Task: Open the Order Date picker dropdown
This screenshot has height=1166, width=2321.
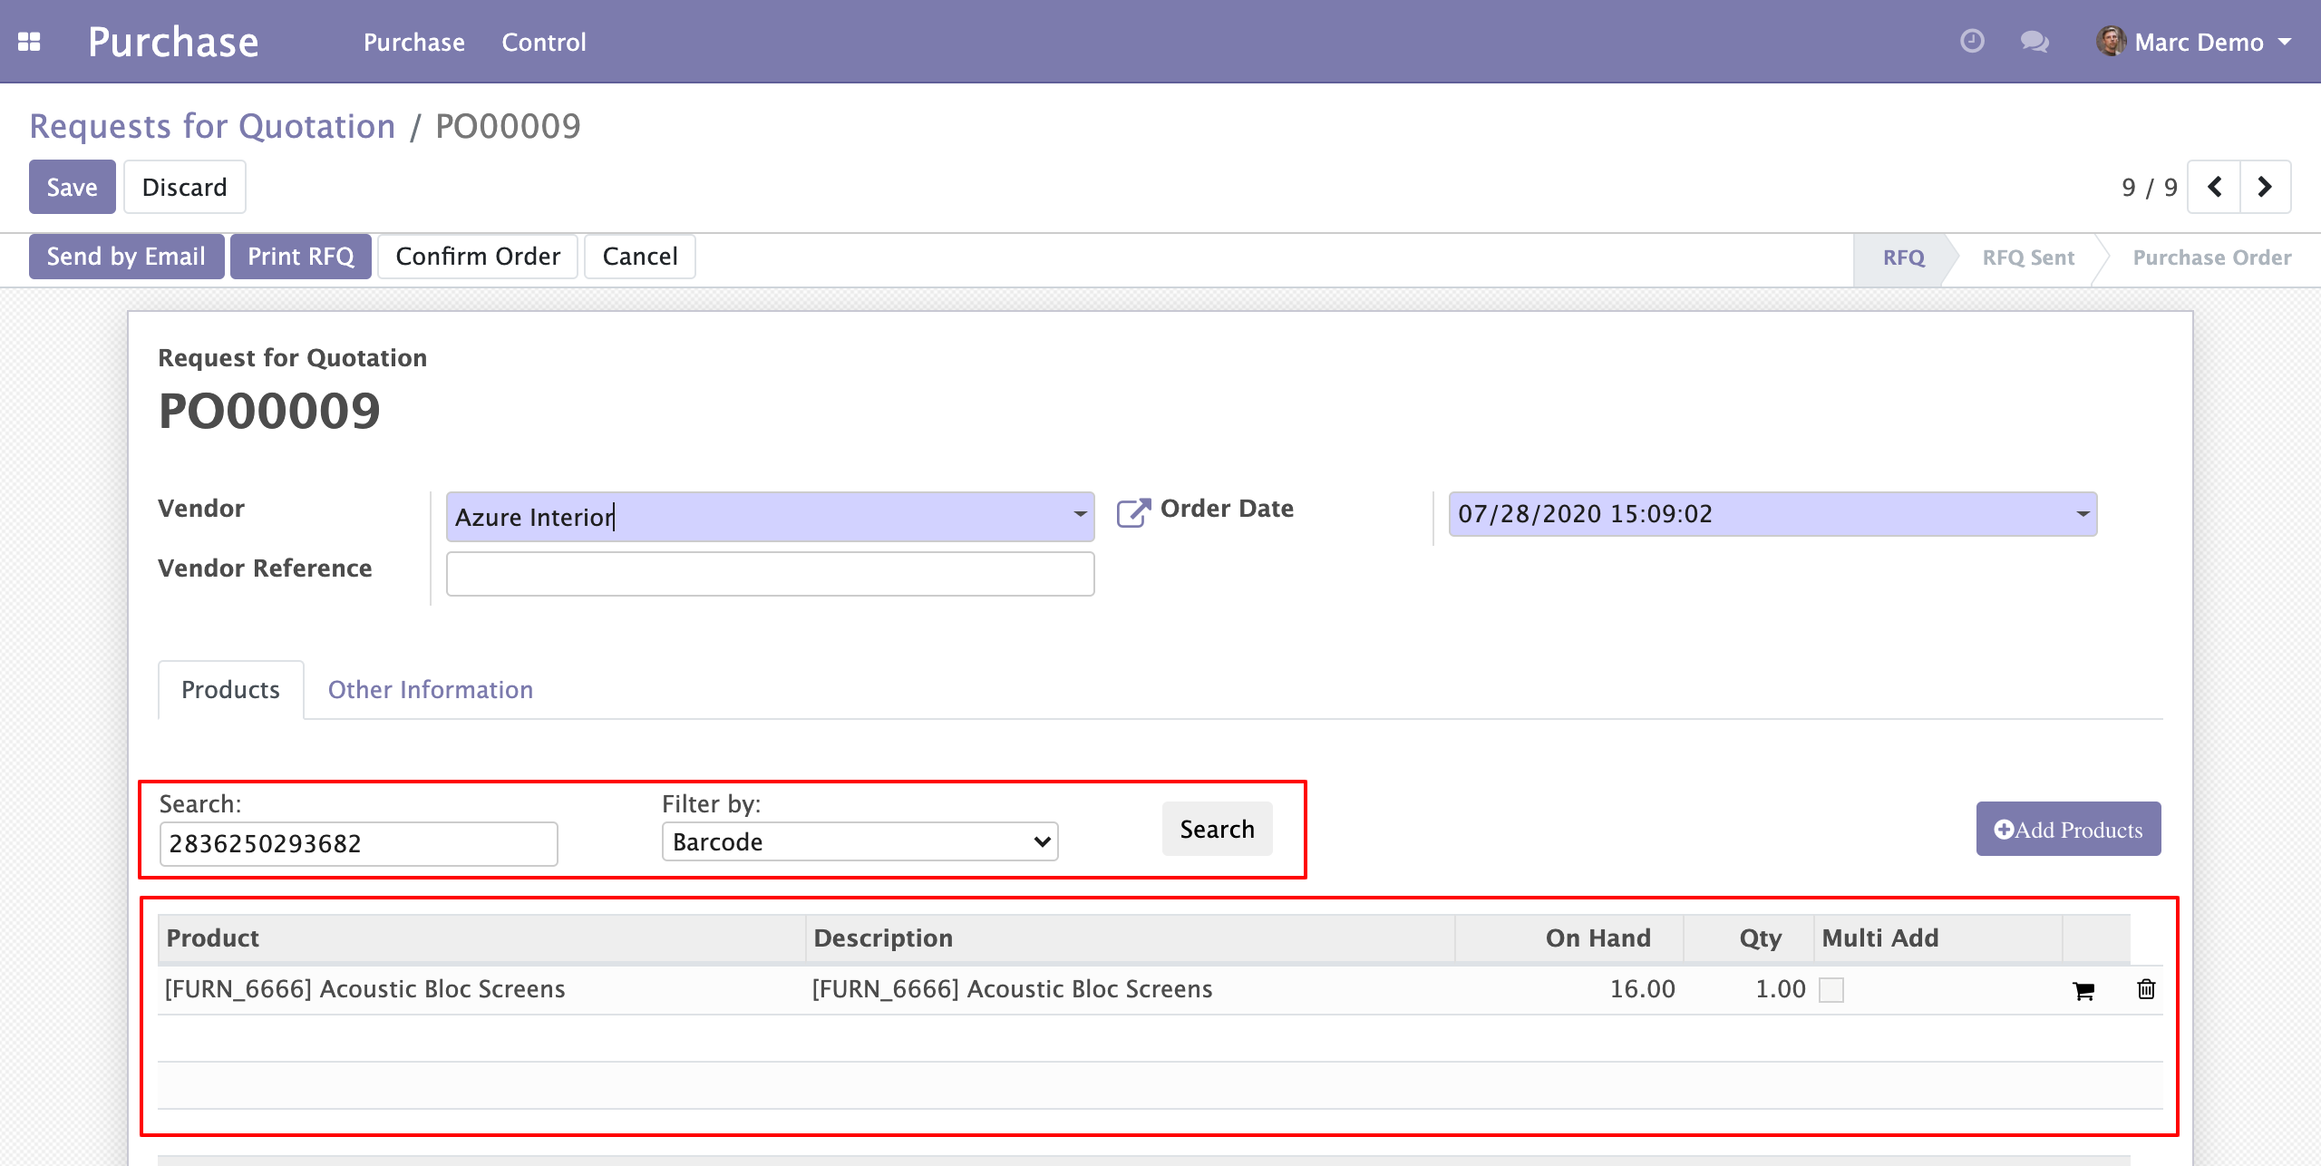Action: coord(2083,515)
